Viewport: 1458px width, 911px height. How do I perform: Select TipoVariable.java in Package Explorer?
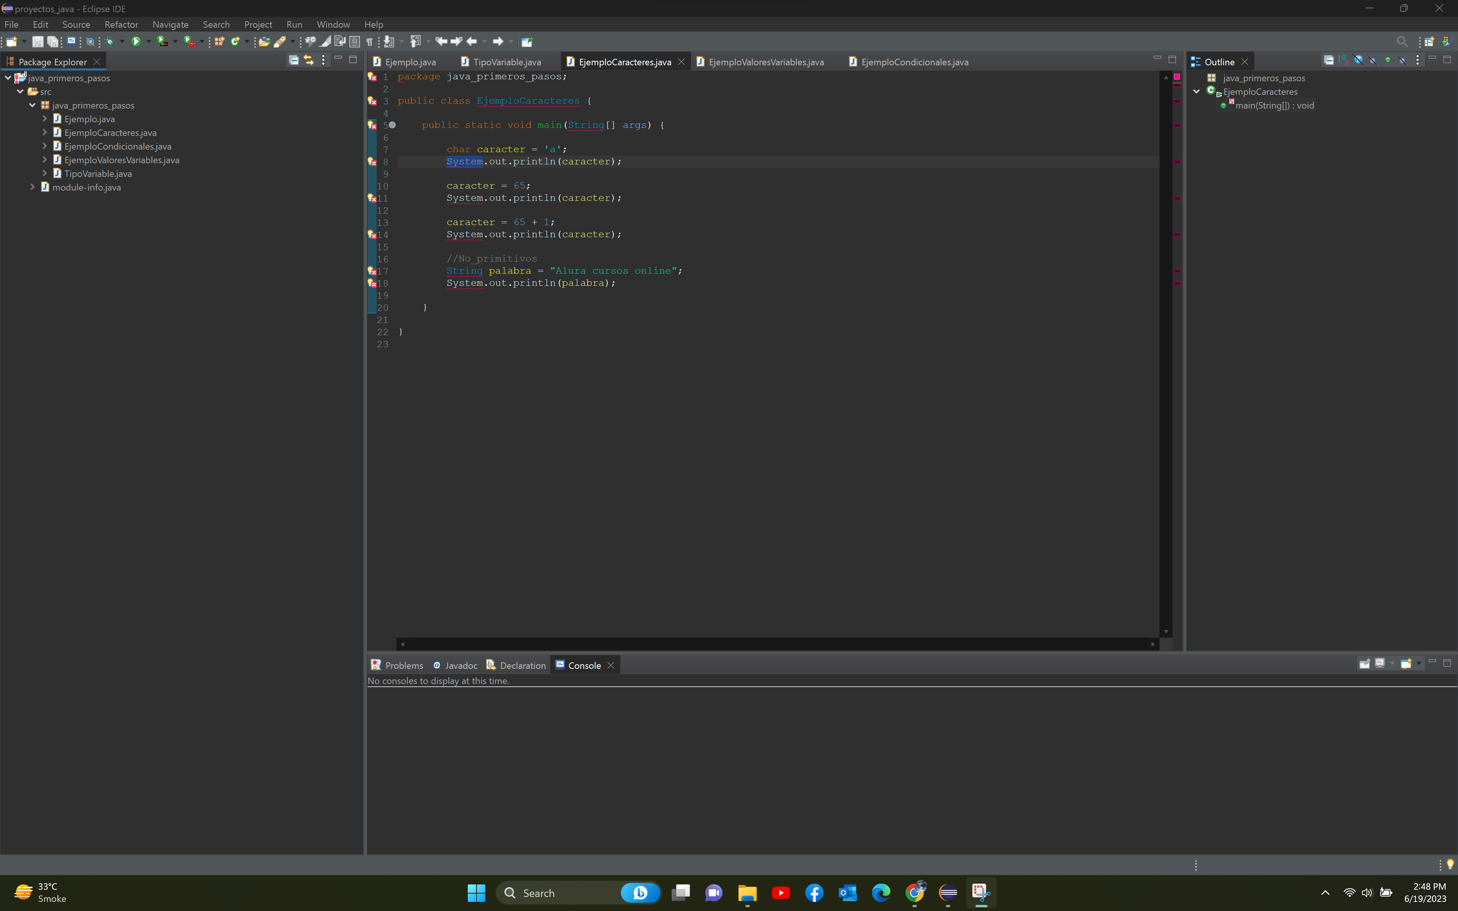click(98, 173)
